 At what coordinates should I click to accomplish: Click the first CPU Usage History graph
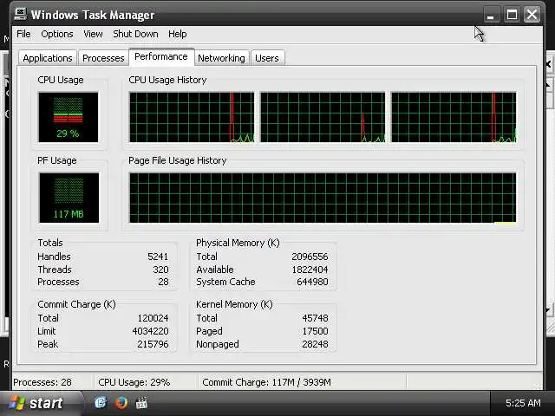[x=192, y=117]
